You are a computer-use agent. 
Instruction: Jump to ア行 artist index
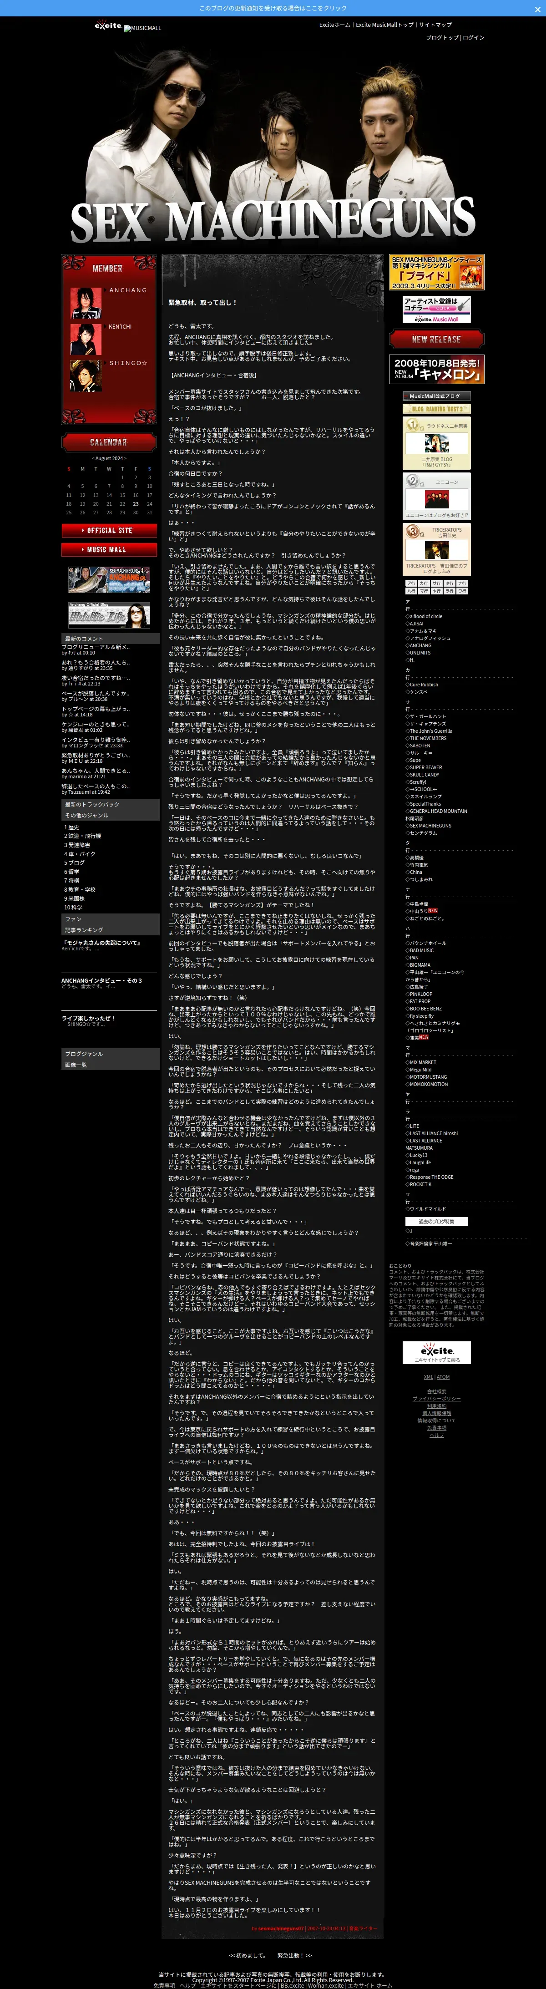pos(412,584)
